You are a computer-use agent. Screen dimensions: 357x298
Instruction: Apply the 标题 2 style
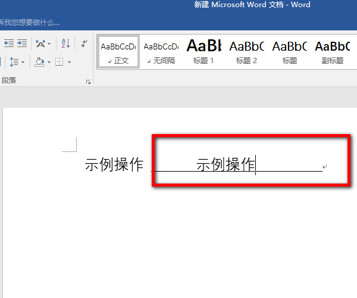click(246, 52)
